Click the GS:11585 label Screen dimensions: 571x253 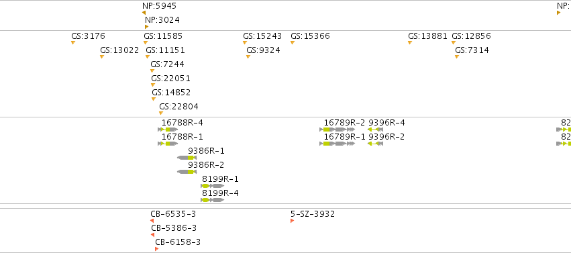(163, 36)
